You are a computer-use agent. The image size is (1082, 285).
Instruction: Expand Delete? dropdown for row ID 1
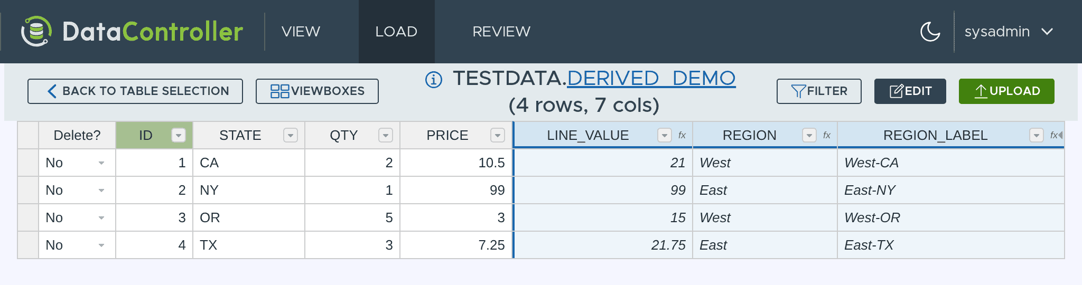click(x=101, y=163)
